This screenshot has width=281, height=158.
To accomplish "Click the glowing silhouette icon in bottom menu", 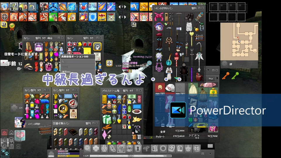I will [x=138, y=149].
